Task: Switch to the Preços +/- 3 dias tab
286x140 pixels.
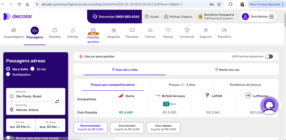Action: [x=182, y=85]
